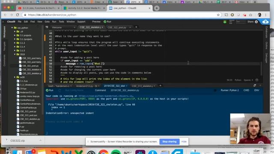
Task: Click the CWD button in console
Action: [246, 90]
